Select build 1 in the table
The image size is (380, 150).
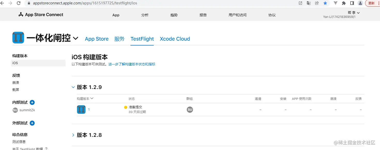89,109
